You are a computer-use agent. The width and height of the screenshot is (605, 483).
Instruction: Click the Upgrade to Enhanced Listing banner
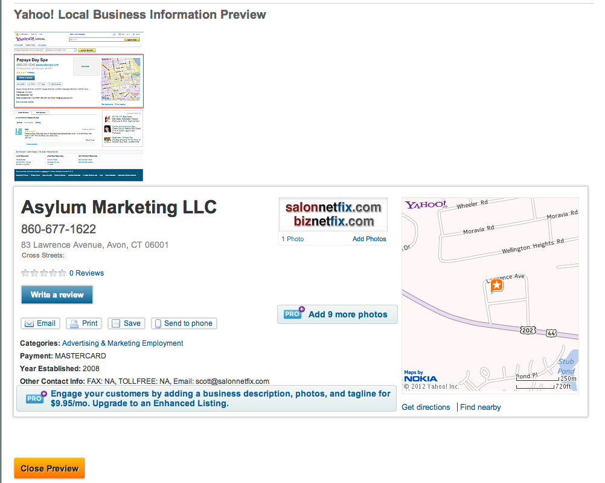tap(206, 398)
